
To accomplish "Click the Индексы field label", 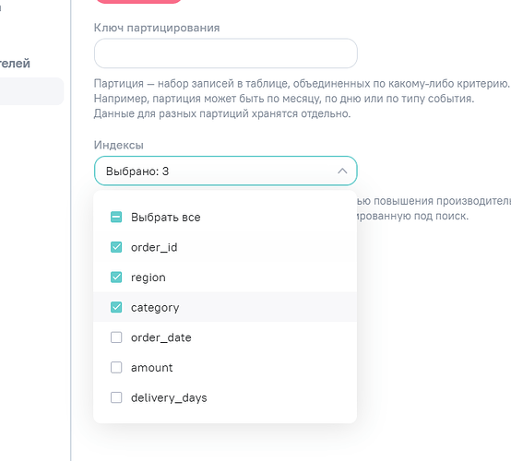I will [x=119, y=145].
